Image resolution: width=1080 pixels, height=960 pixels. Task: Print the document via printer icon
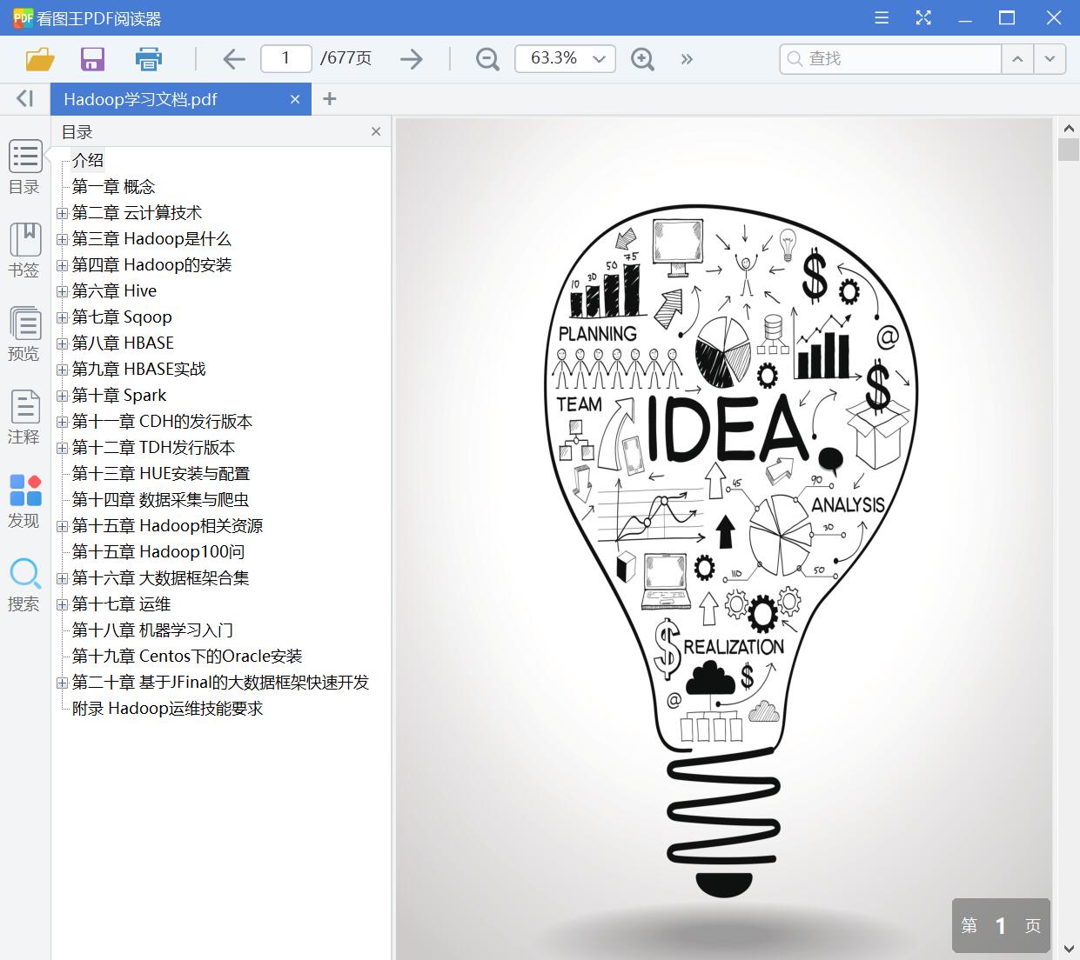148,59
